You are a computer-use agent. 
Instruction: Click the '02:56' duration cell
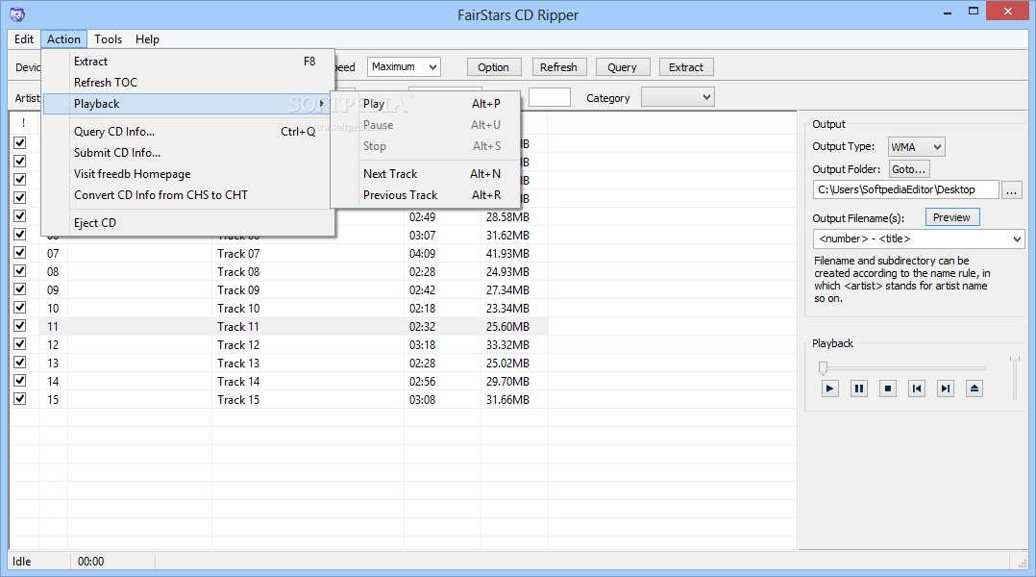(422, 382)
